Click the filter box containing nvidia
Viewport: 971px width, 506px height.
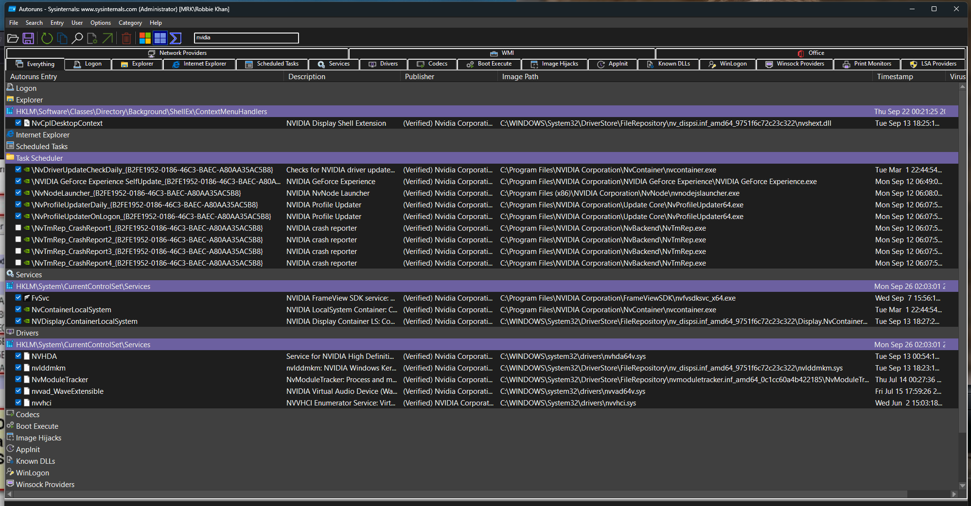(x=246, y=38)
